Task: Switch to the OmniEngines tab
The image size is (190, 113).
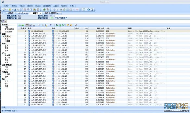Action: click(23, 13)
